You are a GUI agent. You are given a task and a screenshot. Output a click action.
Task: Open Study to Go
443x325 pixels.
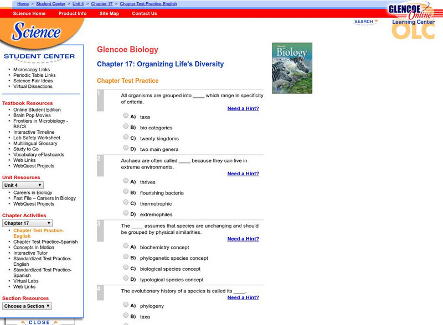tap(26, 149)
